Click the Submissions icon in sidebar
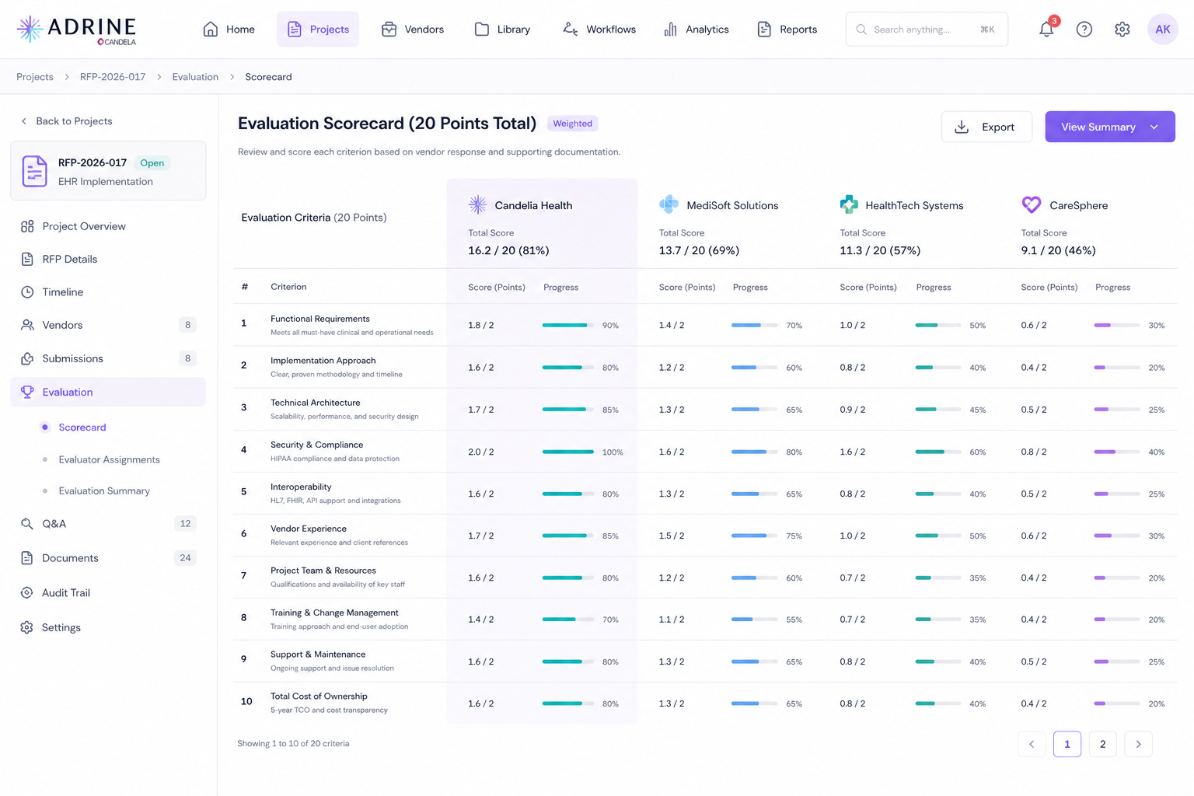Viewport: 1194px width, 796px height. click(27, 358)
